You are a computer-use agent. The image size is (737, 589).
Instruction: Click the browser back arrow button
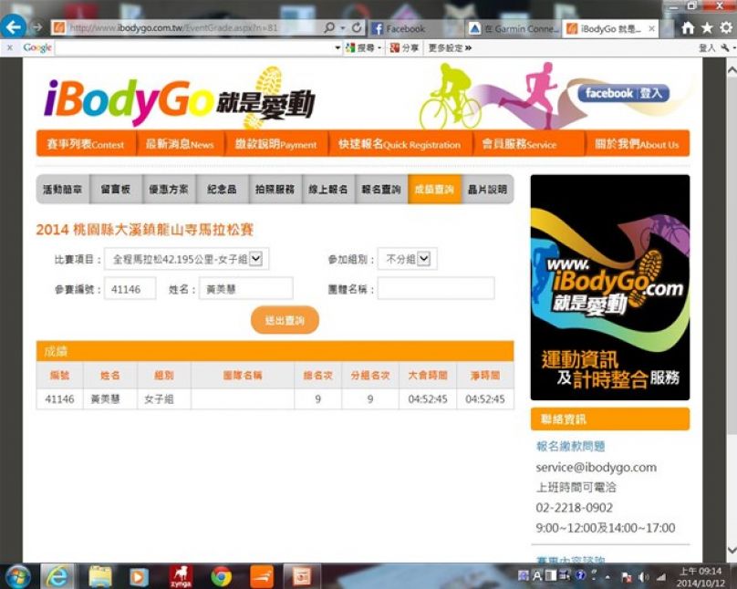click(x=14, y=27)
